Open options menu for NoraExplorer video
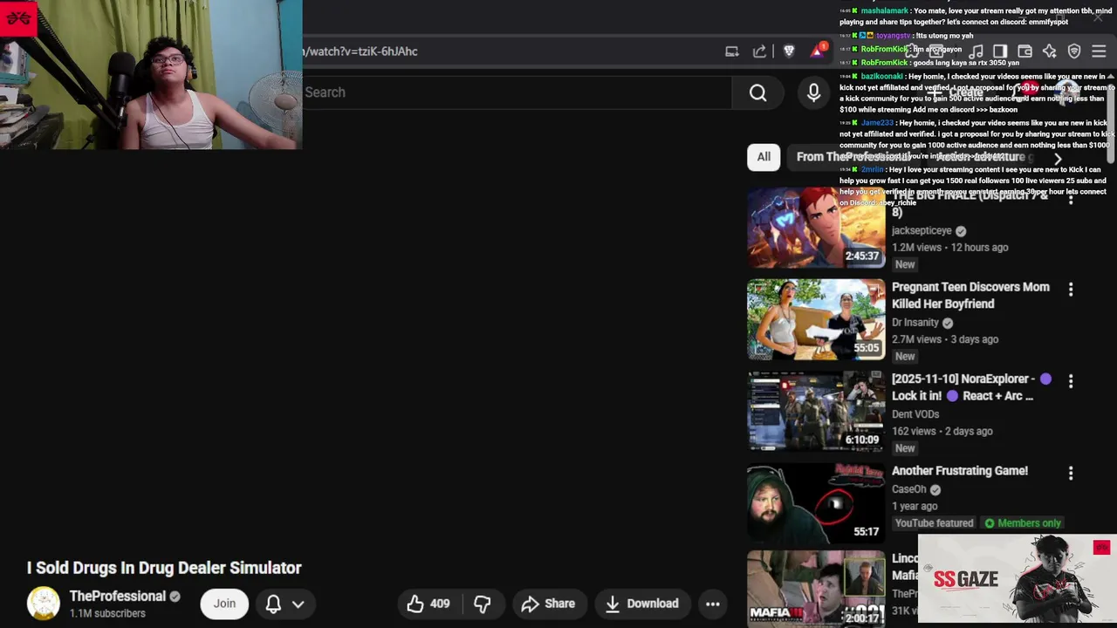Image resolution: width=1117 pixels, height=628 pixels. click(x=1071, y=381)
